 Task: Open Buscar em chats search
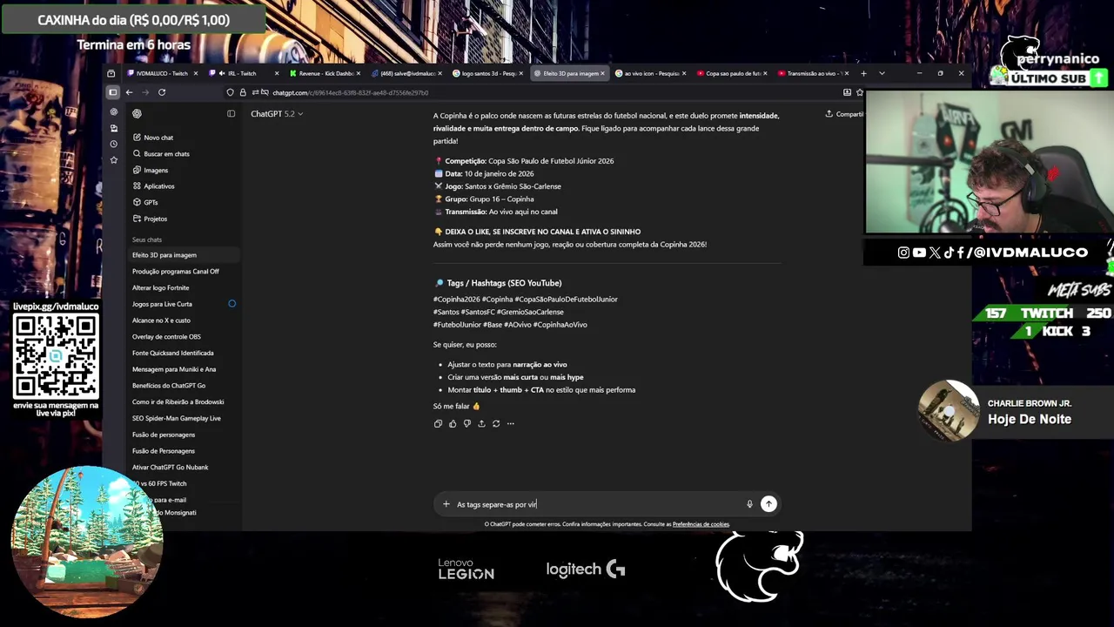point(161,154)
